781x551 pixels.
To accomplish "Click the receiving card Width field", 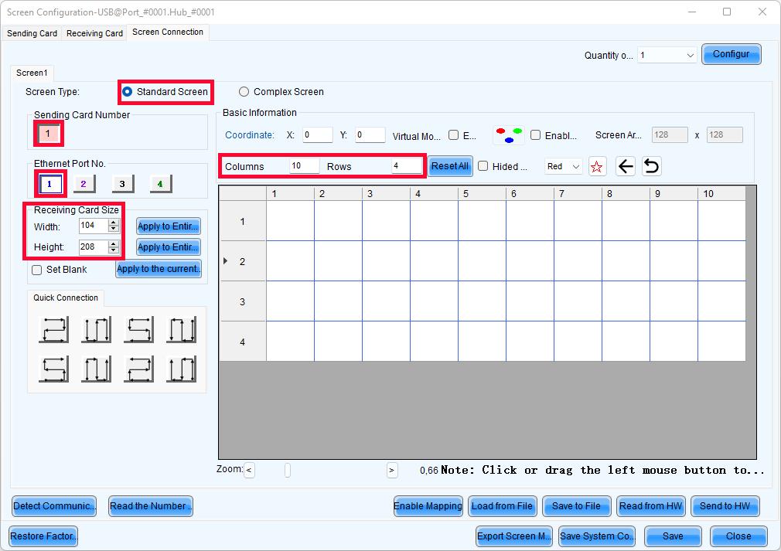I will [x=94, y=226].
